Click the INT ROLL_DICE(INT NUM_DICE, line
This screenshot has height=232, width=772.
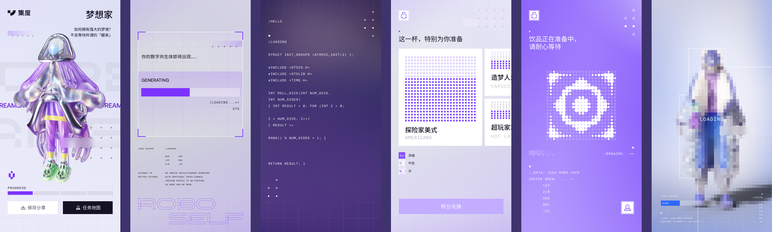point(299,93)
